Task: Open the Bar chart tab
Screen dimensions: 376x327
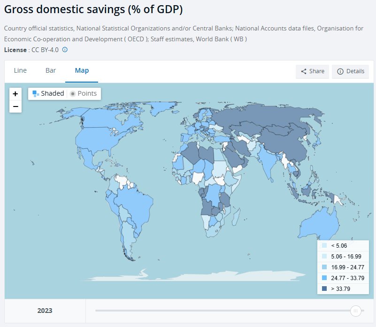Action: click(x=51, y=70)
